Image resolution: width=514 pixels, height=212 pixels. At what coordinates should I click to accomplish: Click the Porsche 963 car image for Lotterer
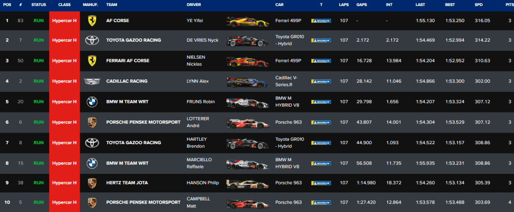(248, 123)
